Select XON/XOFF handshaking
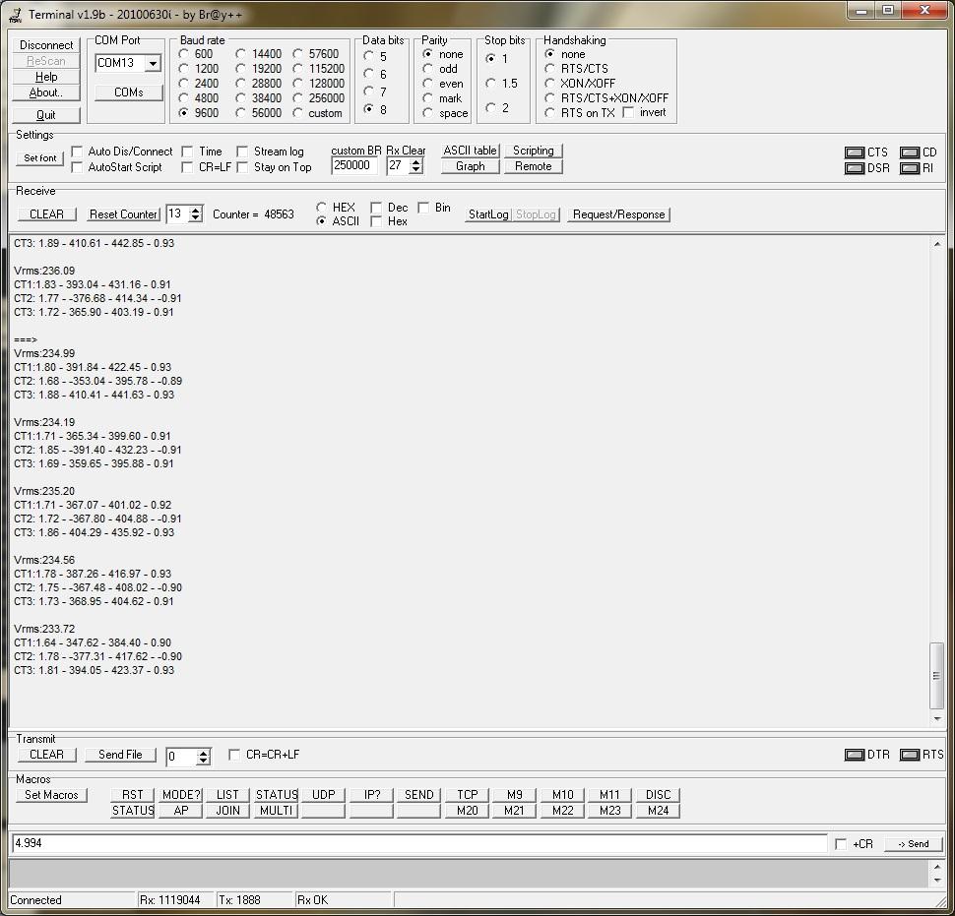The height and width of the screenshot is (916, 955). [550, 84]
